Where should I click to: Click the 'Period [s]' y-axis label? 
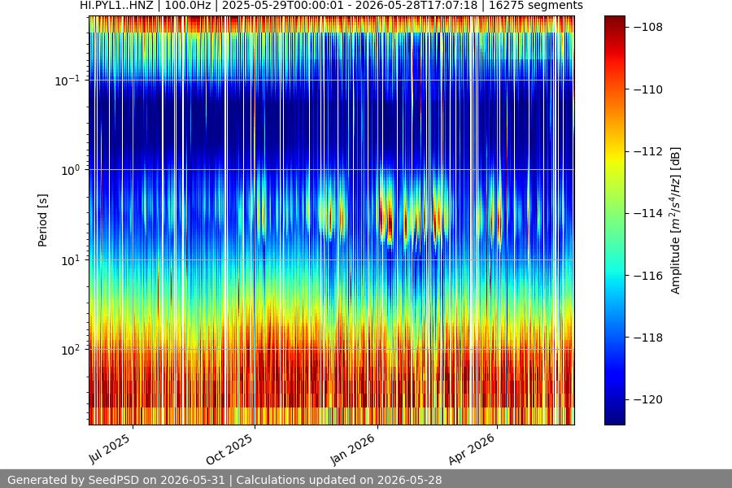42,220
